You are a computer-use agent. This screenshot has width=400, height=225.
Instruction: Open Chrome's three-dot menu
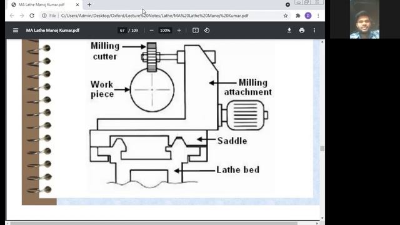[318, 16]
